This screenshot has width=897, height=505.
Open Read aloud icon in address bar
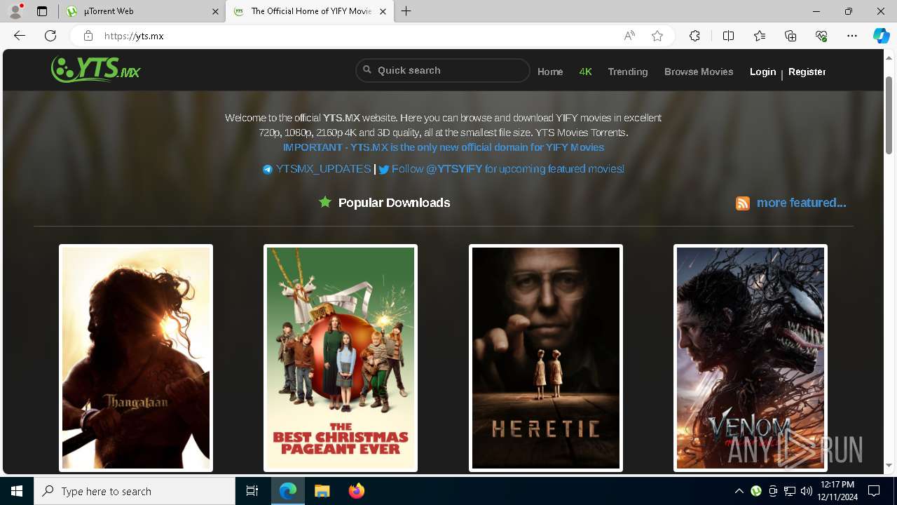629,36
